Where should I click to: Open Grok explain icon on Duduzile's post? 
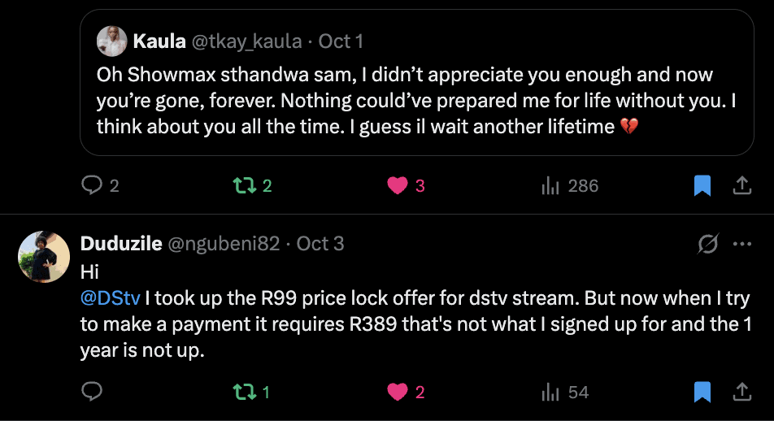point(708,243)
